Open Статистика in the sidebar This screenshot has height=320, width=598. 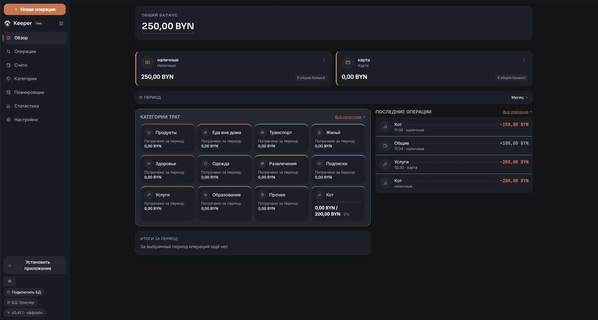pyautogui.click(x=35, y=106)
